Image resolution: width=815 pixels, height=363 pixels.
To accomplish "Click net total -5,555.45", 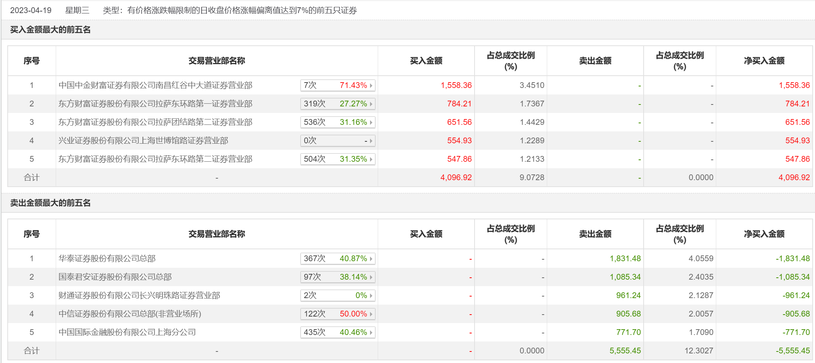I will 793,351.
